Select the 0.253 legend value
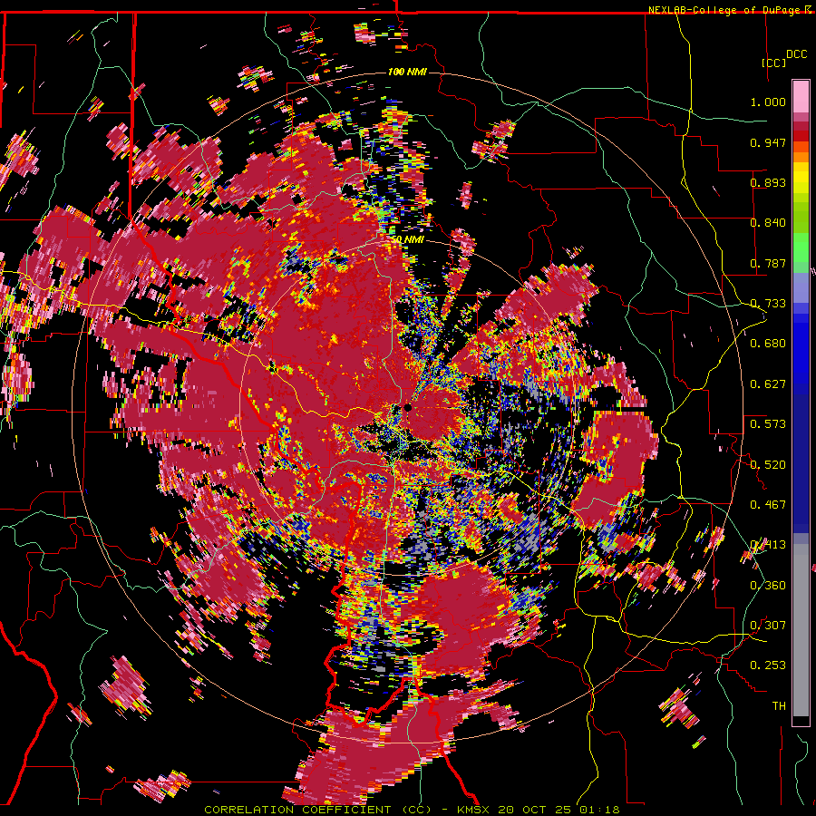Screen dimensions: 816x816 (x=768, y=665)
